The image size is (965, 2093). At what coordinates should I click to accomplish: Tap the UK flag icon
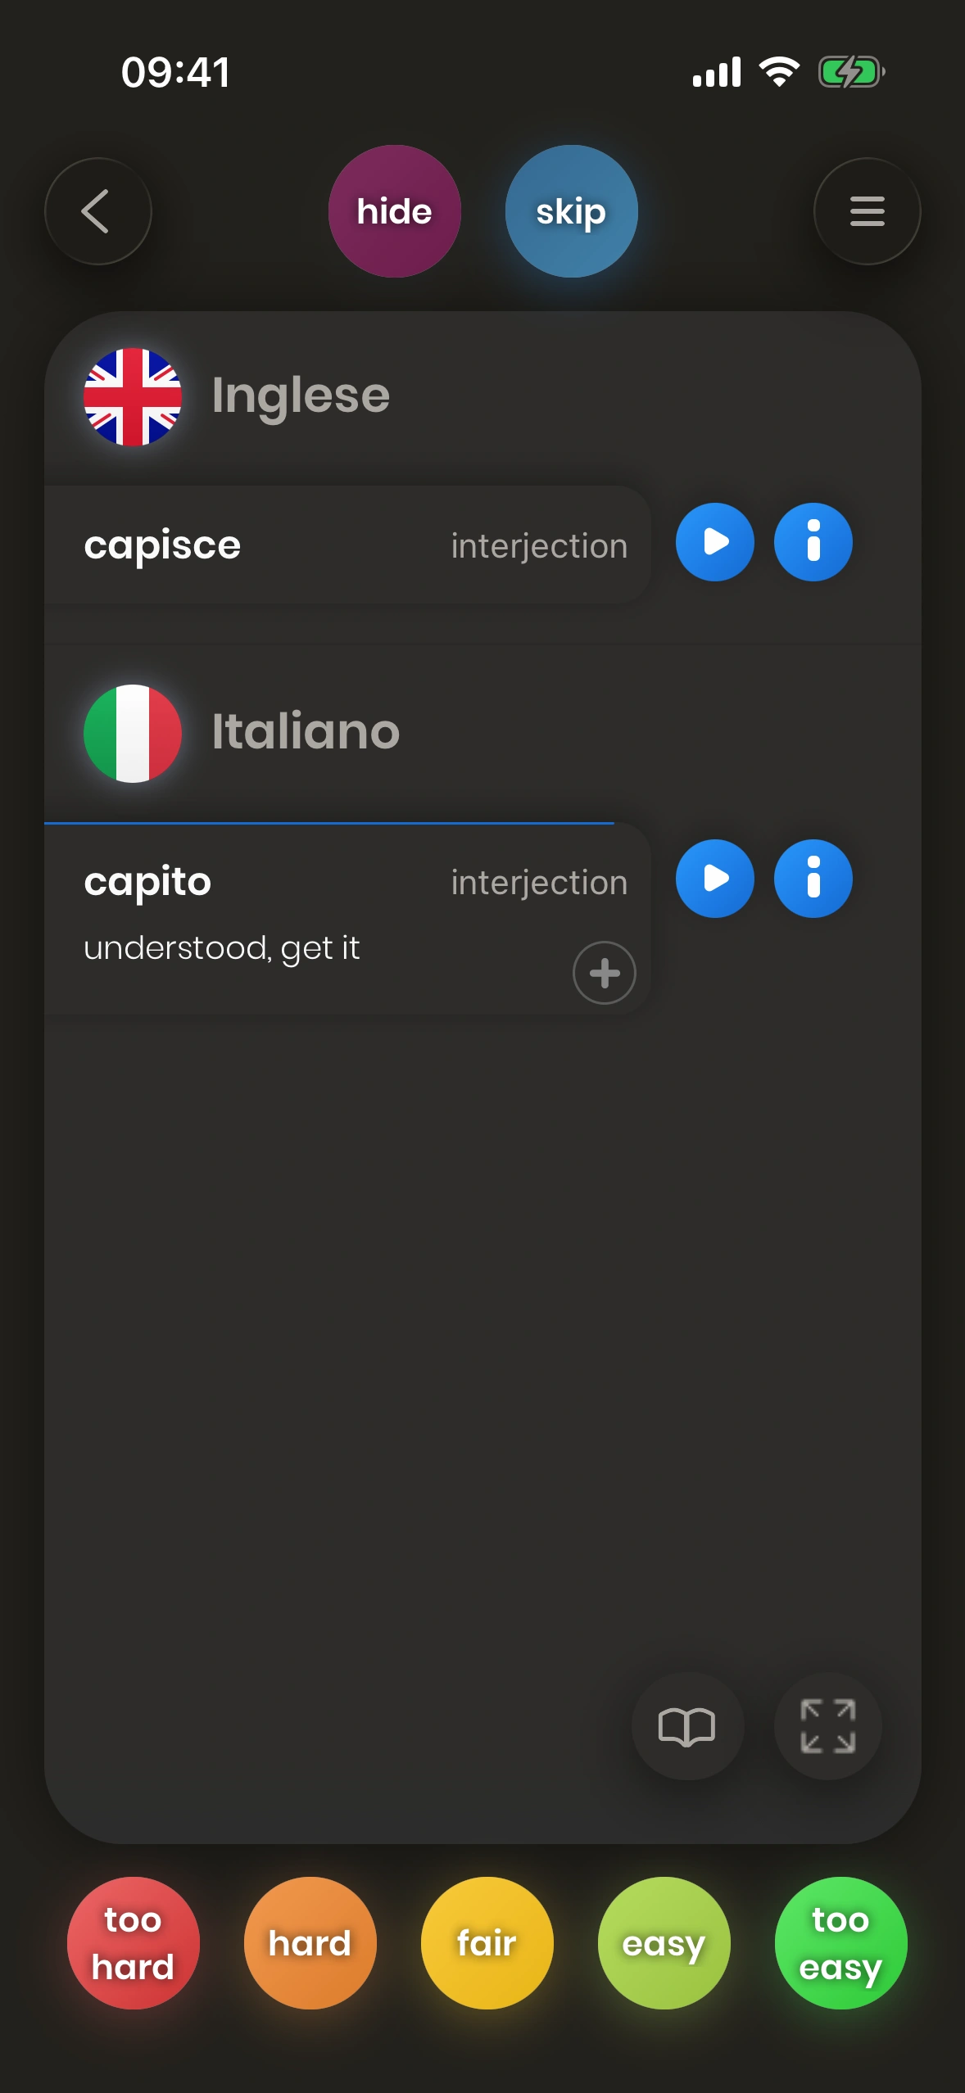[x=133, y=397]
